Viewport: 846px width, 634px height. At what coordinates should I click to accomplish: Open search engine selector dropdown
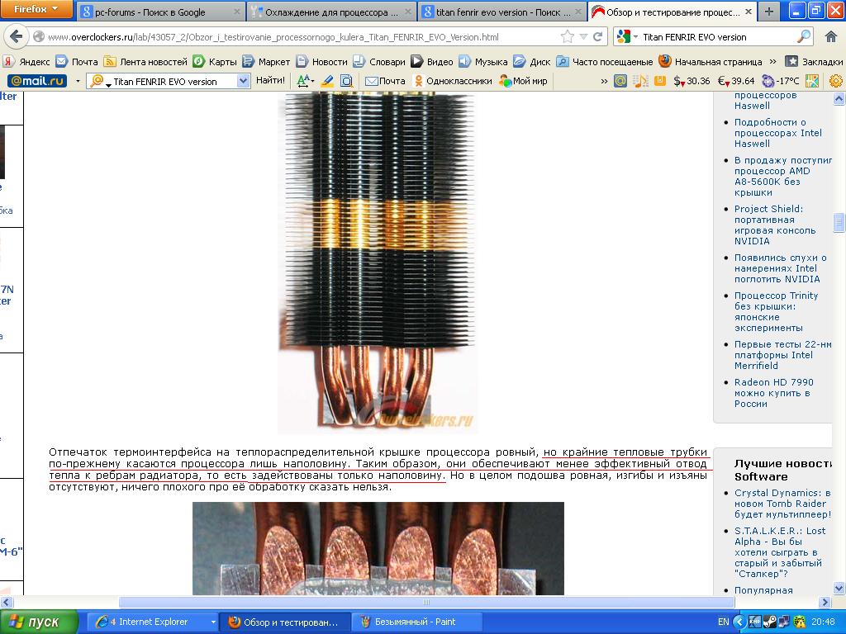627,37
